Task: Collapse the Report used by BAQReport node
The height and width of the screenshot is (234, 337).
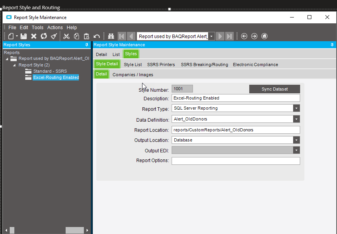Action: 7,59
